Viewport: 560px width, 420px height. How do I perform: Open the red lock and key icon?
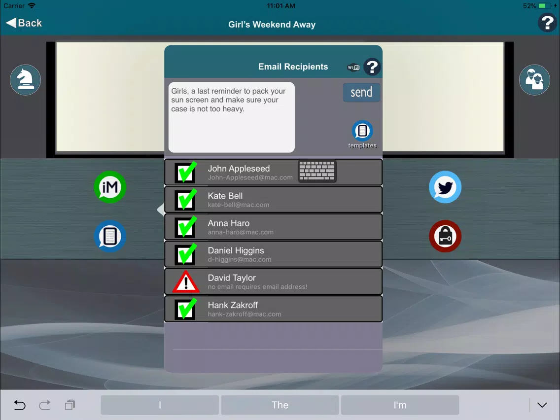pyautogui.click(x=445, y=236)
